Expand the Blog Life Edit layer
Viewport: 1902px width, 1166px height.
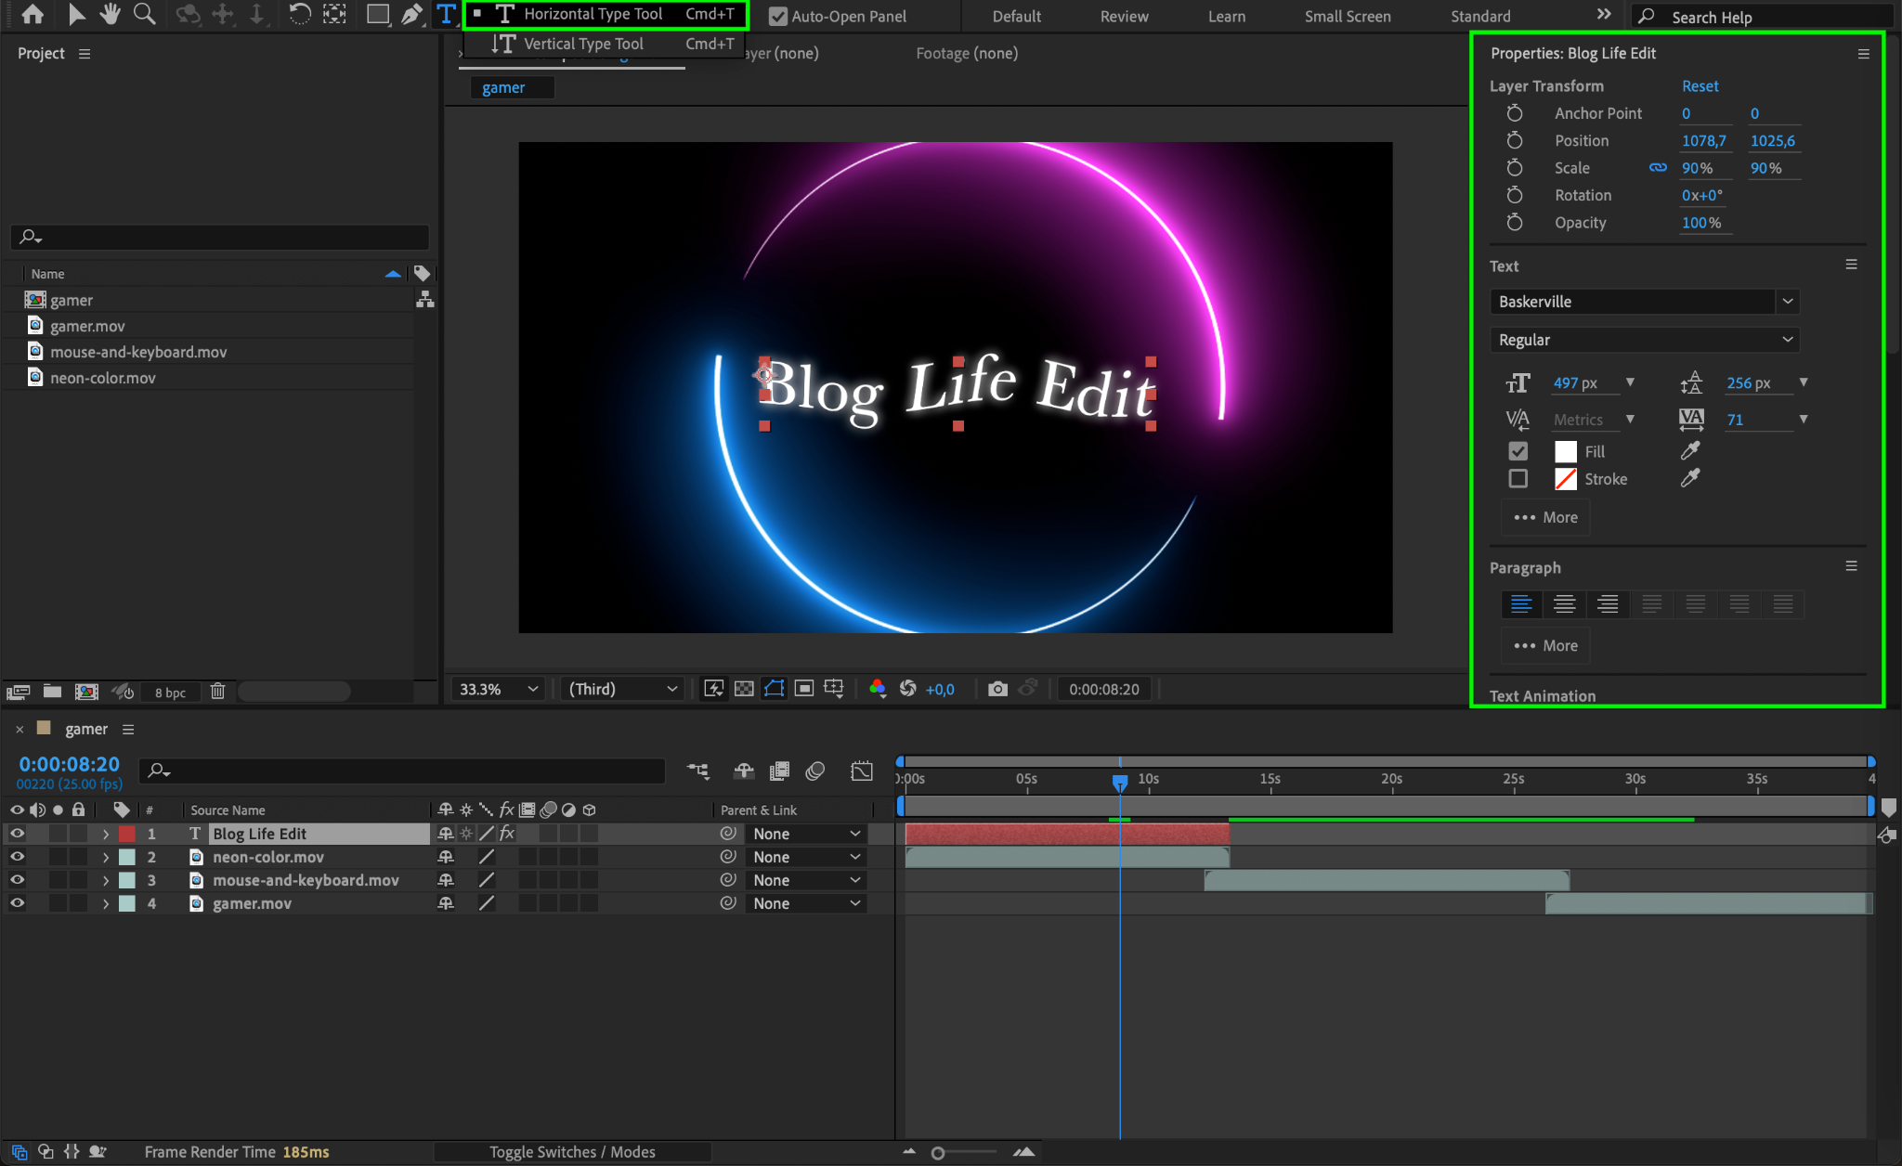[106, 834]
